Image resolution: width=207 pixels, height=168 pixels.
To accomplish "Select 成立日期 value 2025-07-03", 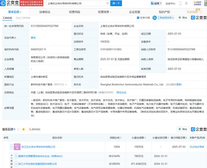I will [174, 34].
